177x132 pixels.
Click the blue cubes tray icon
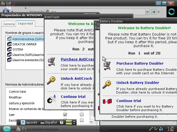pos(161,129)
